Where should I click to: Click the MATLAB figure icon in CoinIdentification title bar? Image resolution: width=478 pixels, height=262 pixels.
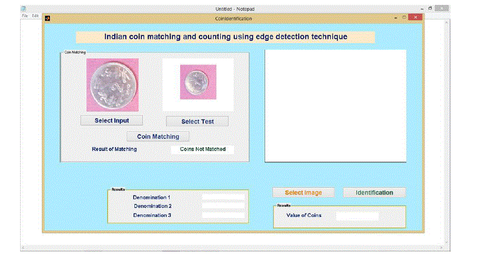(x=48, y=18)
